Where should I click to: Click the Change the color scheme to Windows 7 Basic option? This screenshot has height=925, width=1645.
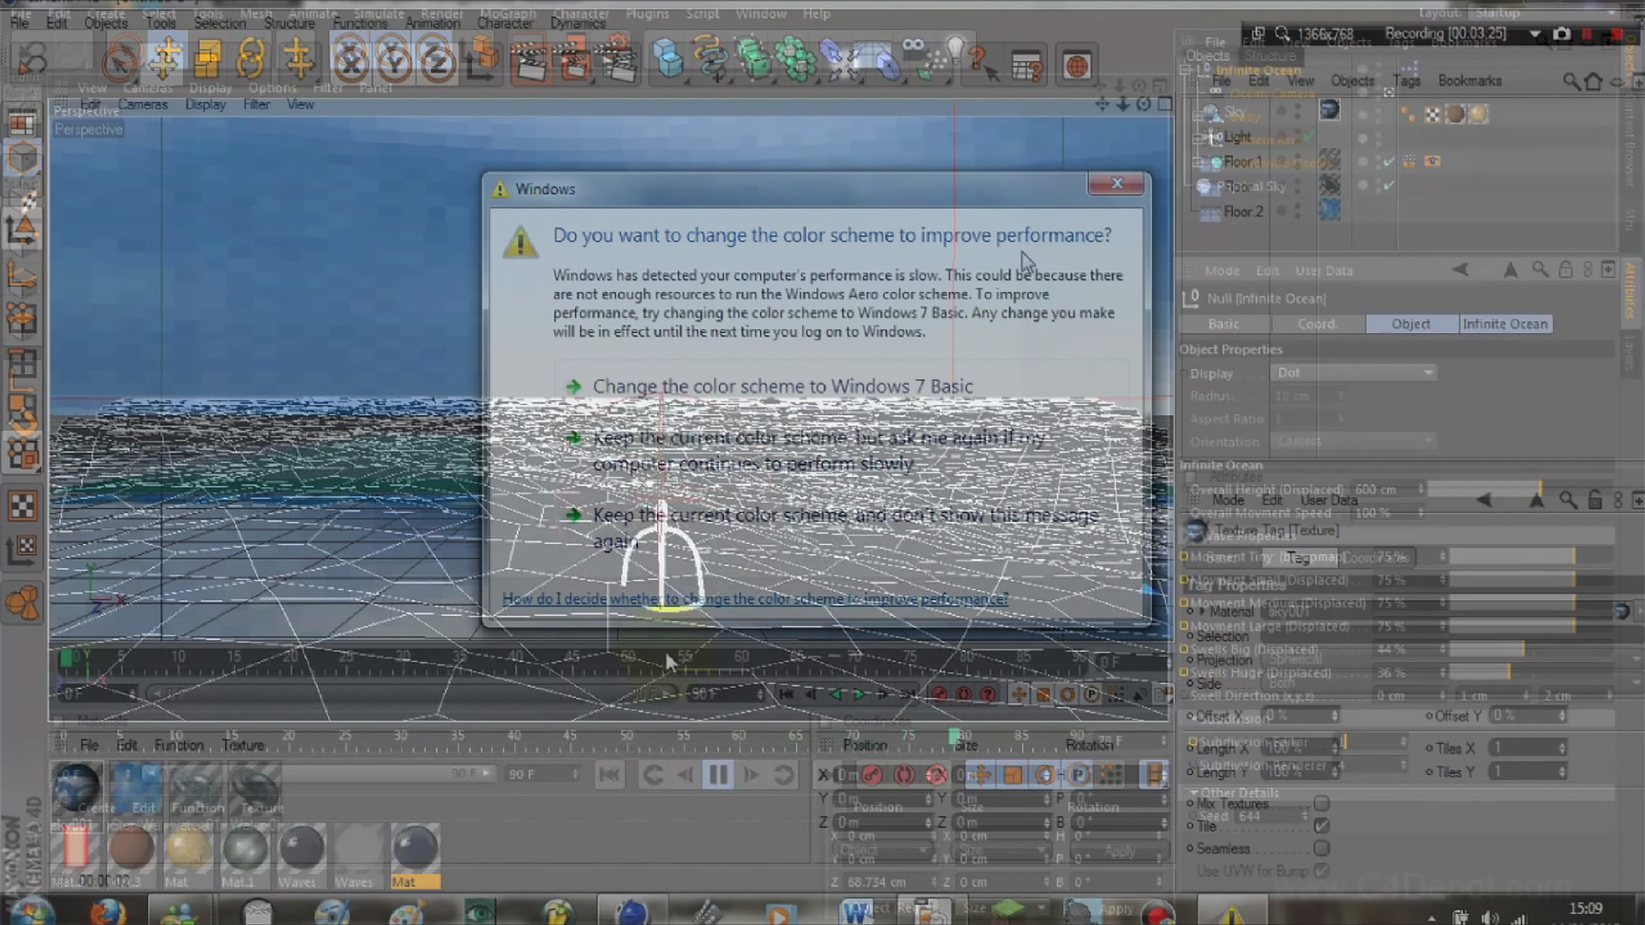coord(782,386)
